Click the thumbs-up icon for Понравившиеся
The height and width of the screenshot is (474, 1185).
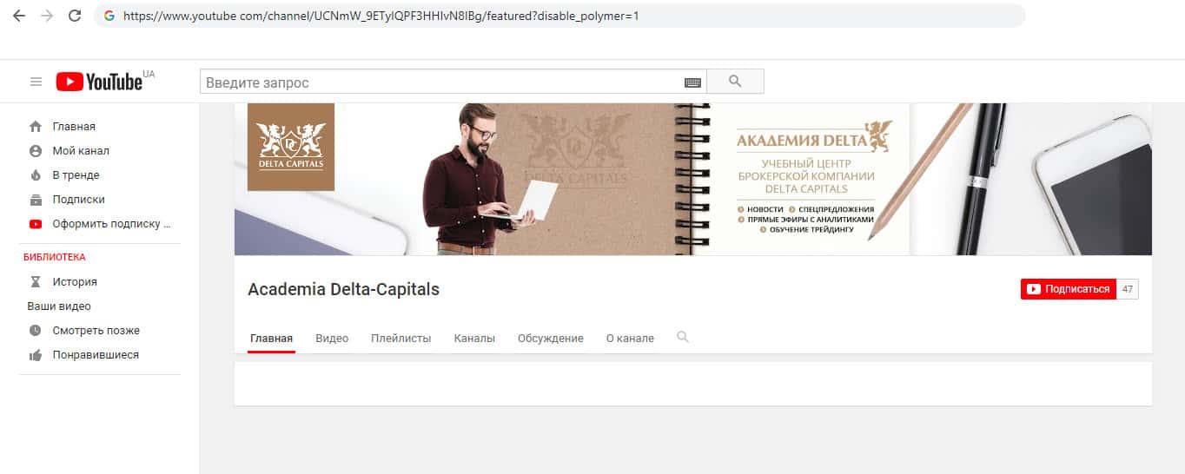pos(36,355)
